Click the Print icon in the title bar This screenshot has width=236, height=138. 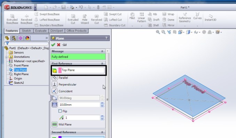point(72,7)
